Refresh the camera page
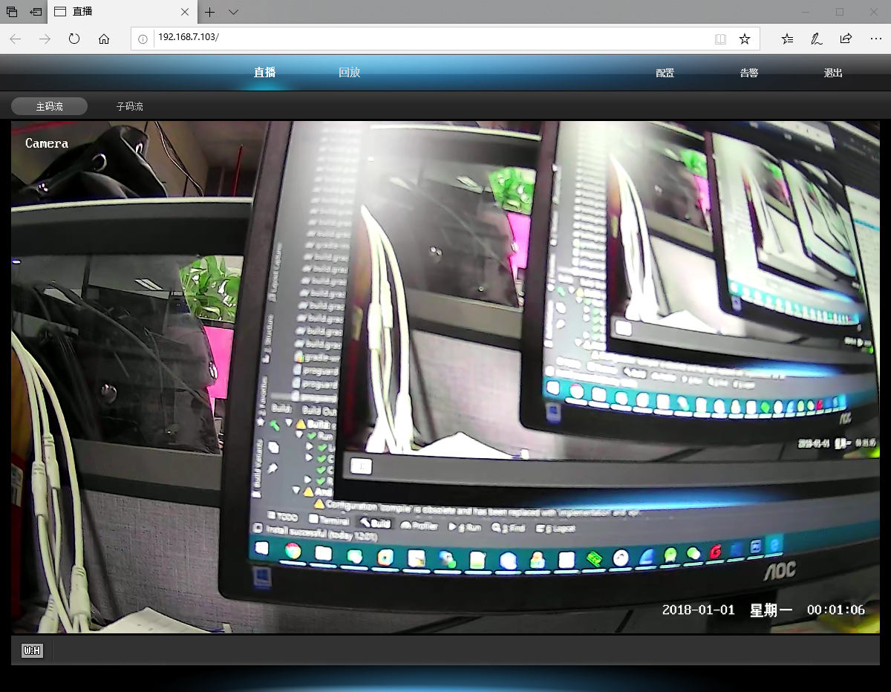The height and width of the screenshot is (692, 891). pos(74,39)
